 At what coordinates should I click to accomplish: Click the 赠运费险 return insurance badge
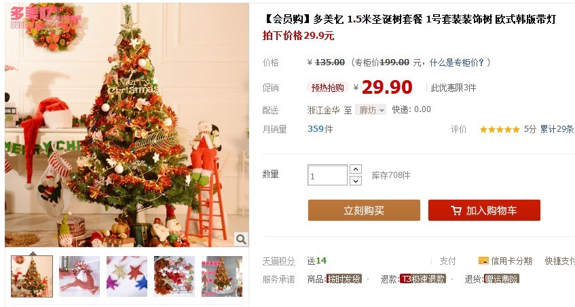[502, 279]
